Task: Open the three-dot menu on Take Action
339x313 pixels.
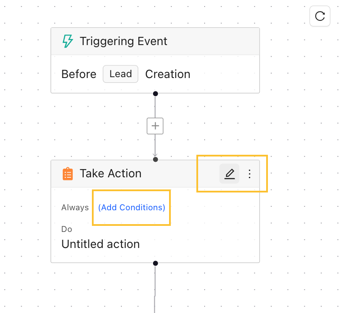Action: point(249,174)
